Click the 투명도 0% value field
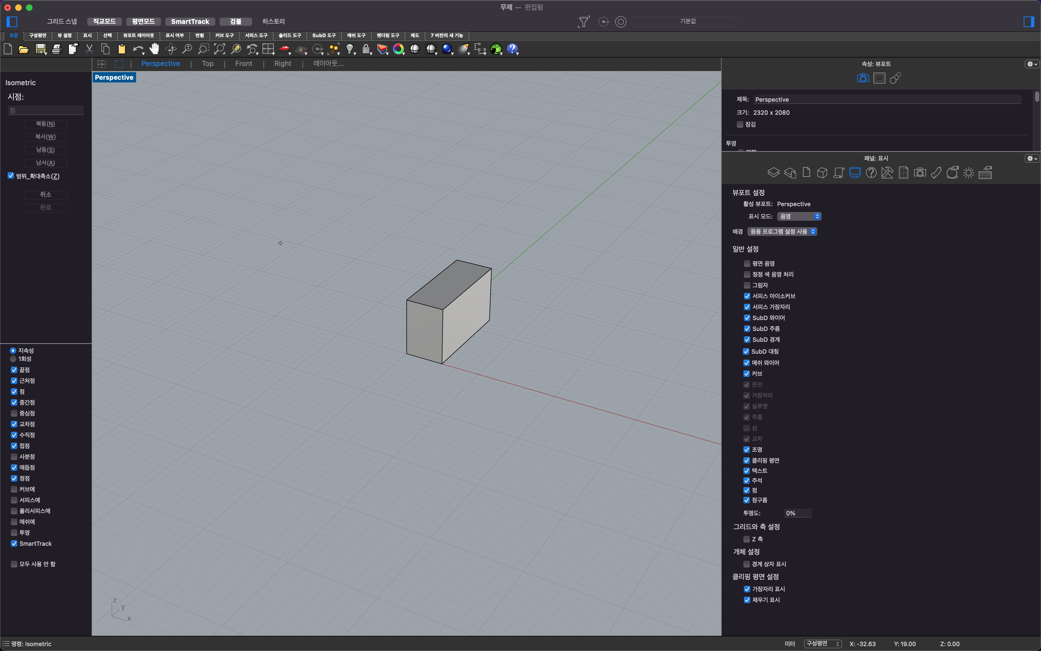1041x651 pixels. 798,513
